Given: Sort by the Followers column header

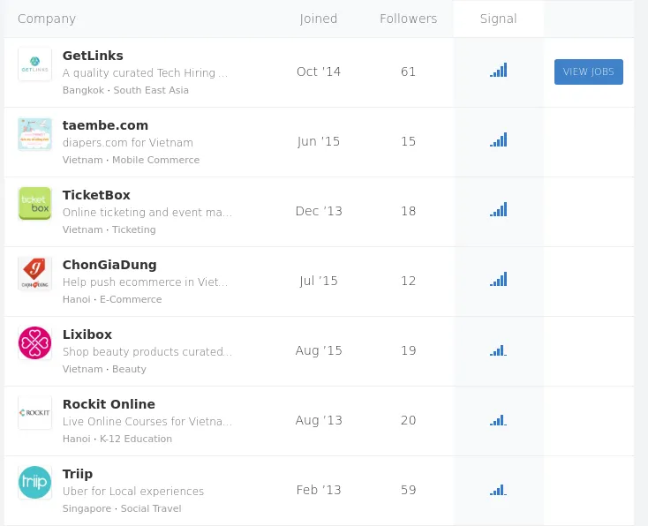Looking at the screenshot, I should tap(408, 19).
